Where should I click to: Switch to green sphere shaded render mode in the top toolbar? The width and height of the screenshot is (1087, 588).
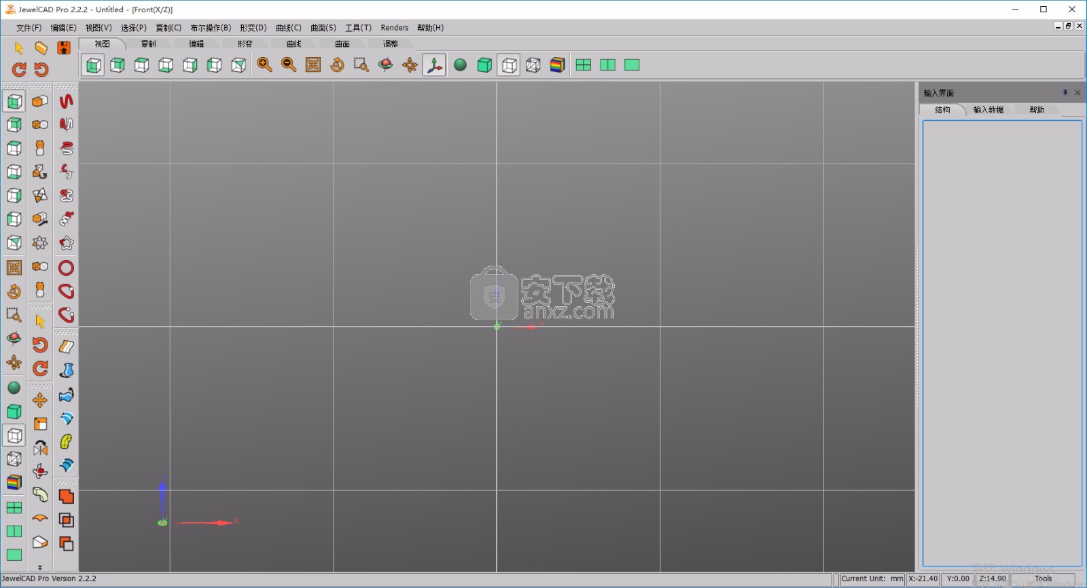(x=460, y=65)
